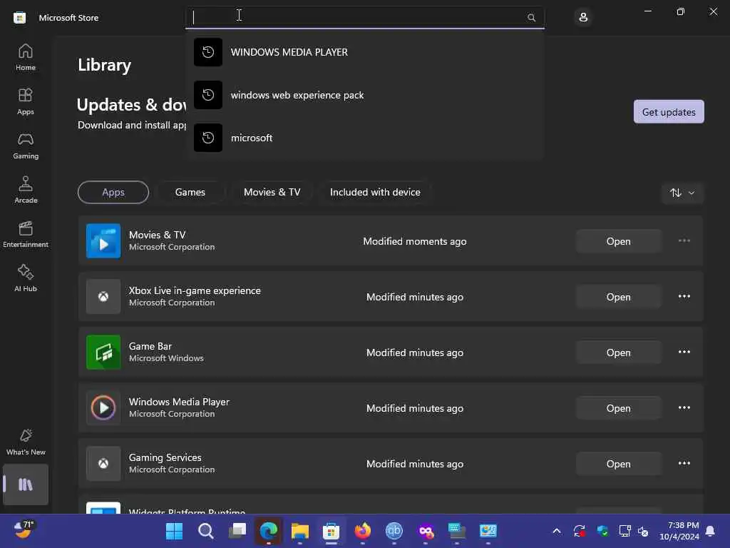This screenshot has width=730, height=548.
Task: Open taskbar Search
Action: pyautogui.click(x=205, y=531)
